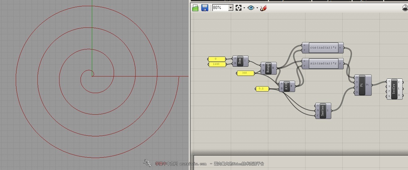Select the Dom component on canvas
This screenshot has width=408, height=170.
pos(240,61)
